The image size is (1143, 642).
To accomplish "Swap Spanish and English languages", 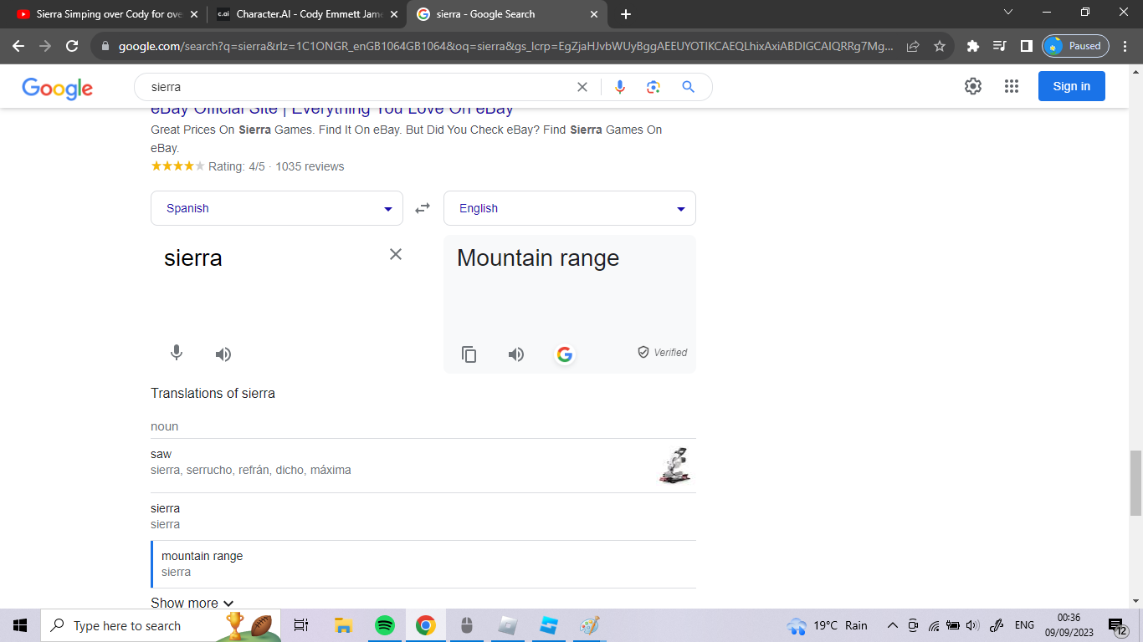I will (423, 208).
